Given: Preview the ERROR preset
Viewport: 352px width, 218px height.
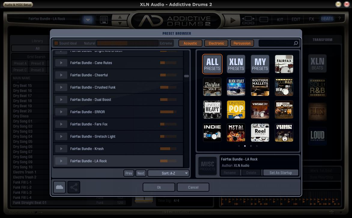Looking at the screenshot, I should [x=61, y=112].
